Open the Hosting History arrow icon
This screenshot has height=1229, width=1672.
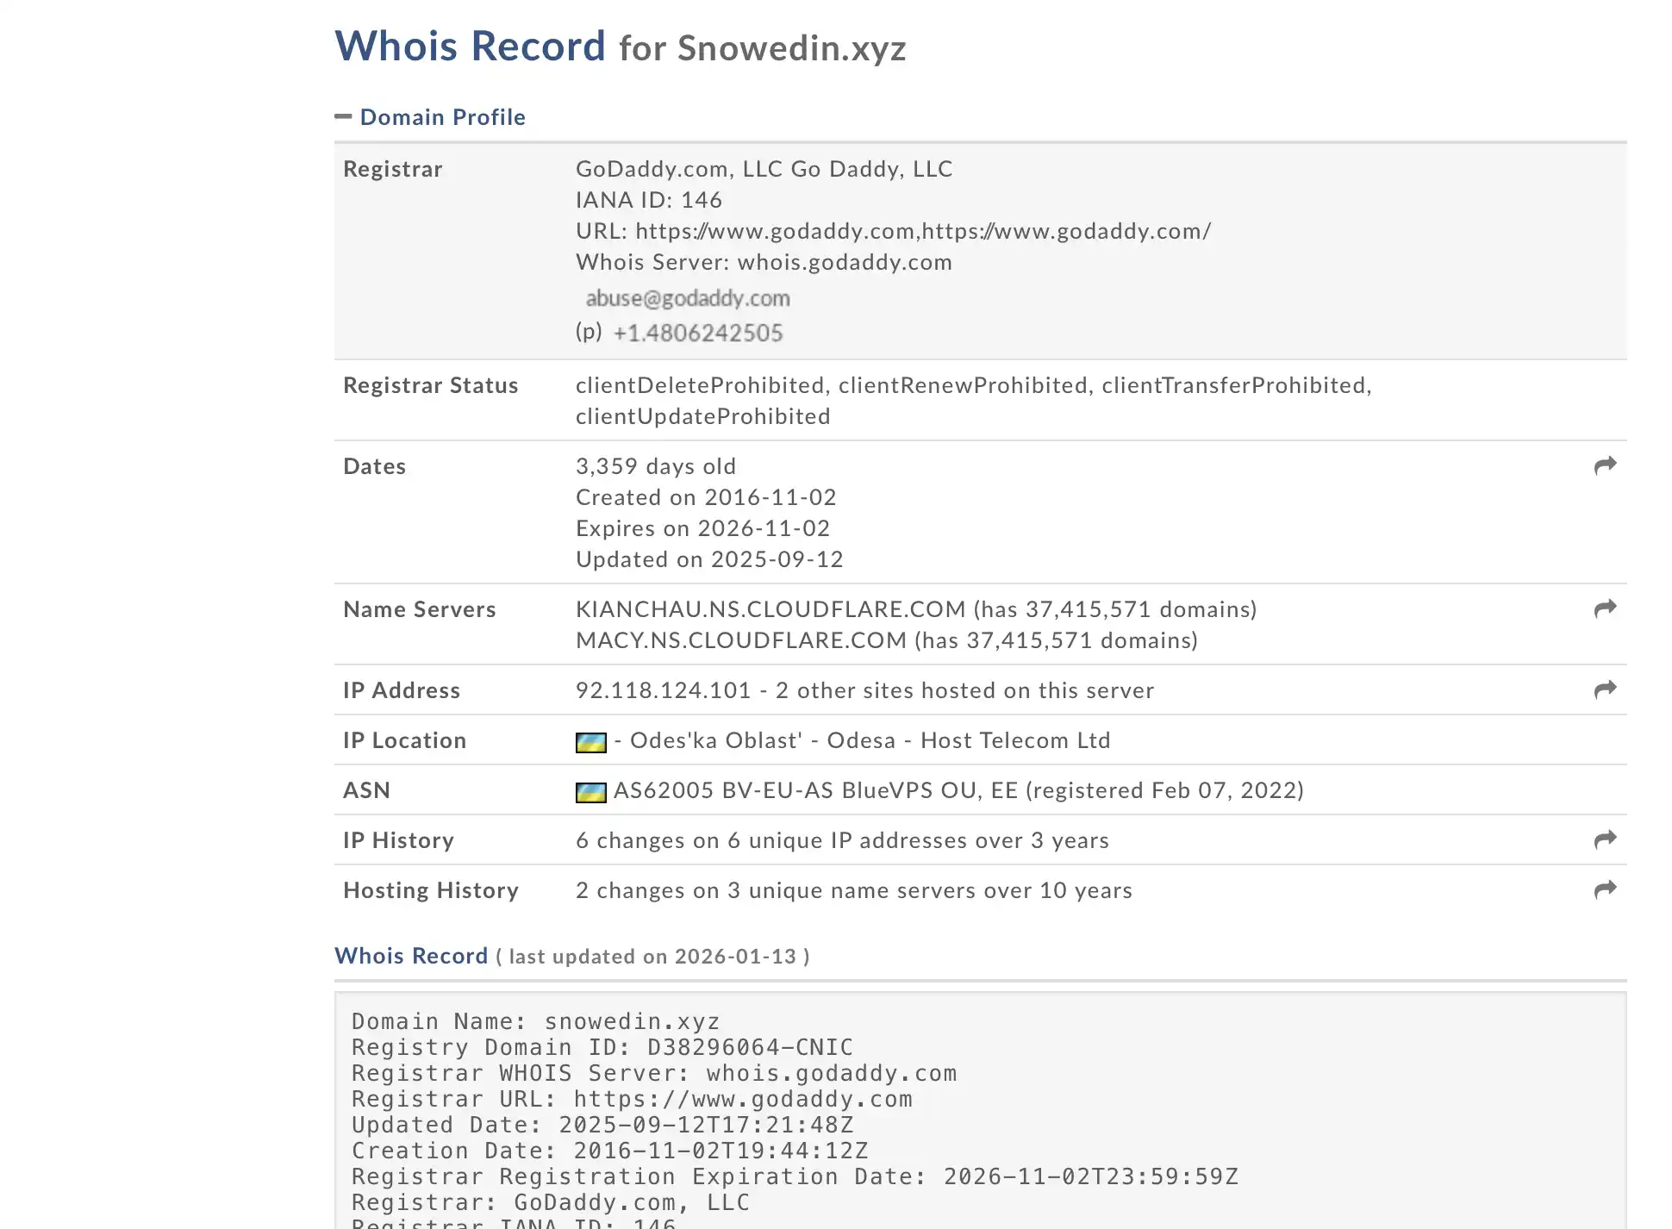(x=1605, y=890)
